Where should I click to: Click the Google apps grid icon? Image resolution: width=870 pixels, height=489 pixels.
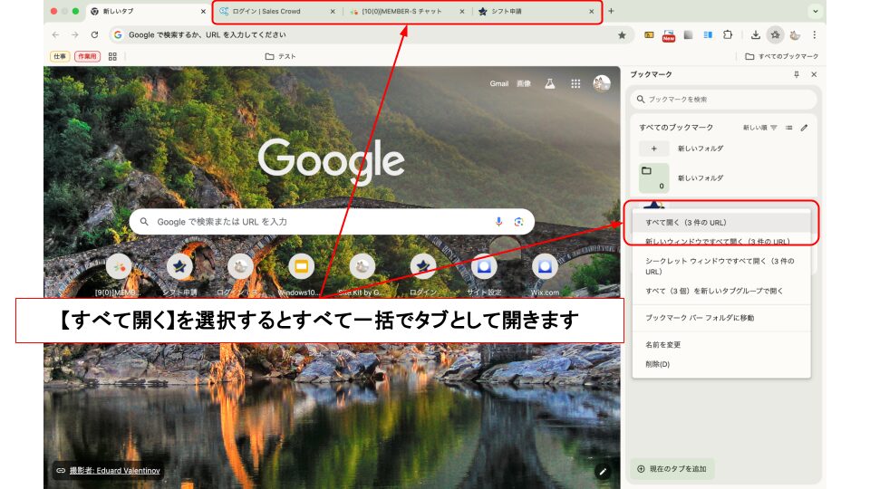(575, 83)
